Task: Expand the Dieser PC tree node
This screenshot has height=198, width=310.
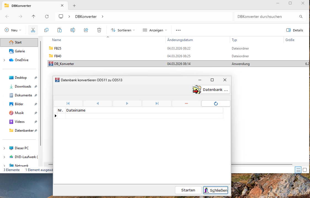Action: click(4, 148)
